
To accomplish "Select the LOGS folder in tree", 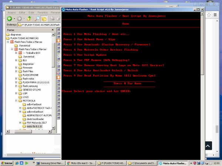I will (26, 97).
